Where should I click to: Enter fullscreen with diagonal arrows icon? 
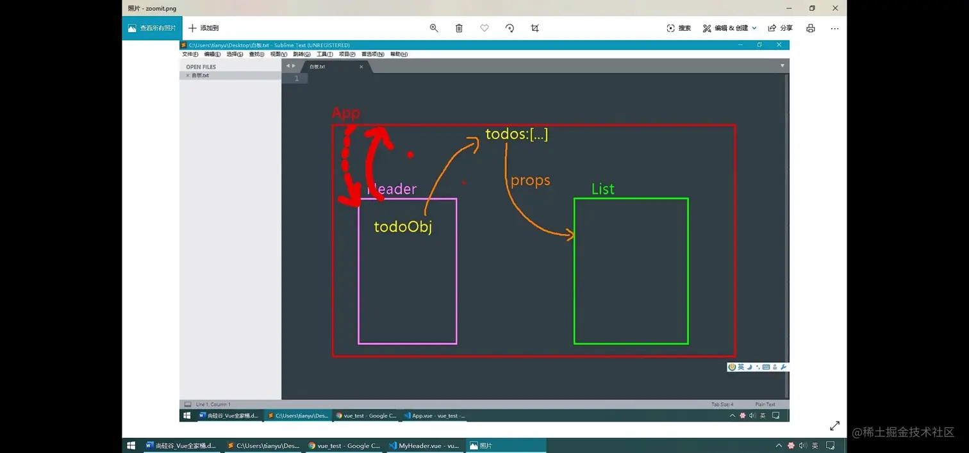pyautogui.click(x=834, y=425)
